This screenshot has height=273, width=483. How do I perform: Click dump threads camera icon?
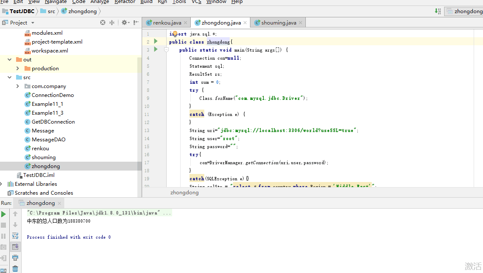(3, 247)
